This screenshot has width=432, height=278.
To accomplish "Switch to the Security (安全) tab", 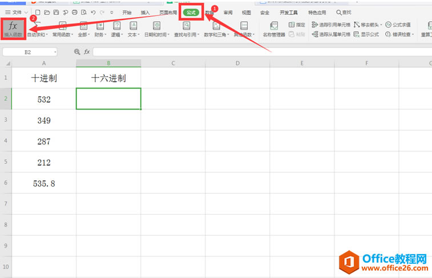I will 265,13.
